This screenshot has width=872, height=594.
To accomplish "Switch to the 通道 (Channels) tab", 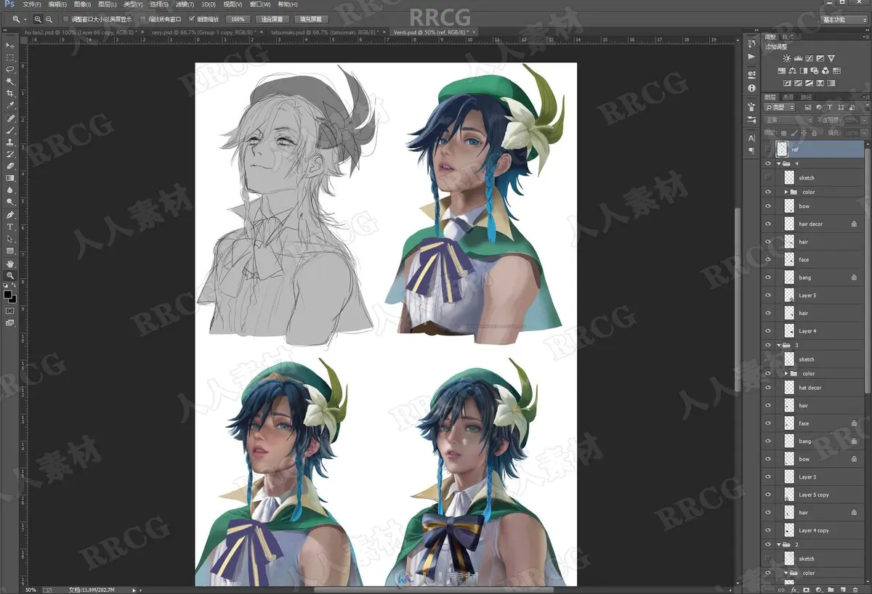I will 788,97.
